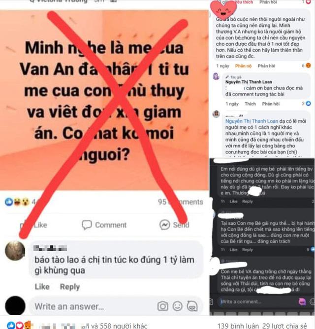
Task: Click Like under the 'báo tào lao' comment
Action: click(x=42, y=286)
